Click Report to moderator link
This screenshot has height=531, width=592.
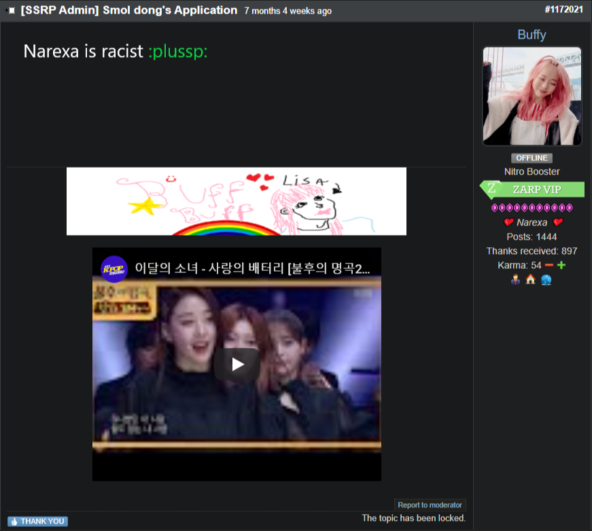tap(430, 505)
